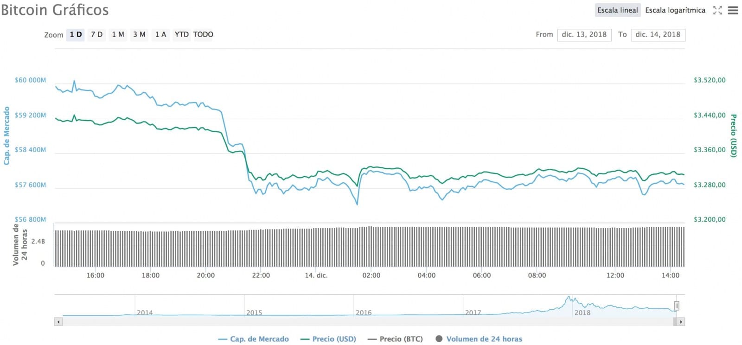
Task: Click the 2017 label in the navigator timeline
Action: pos(473,313)
